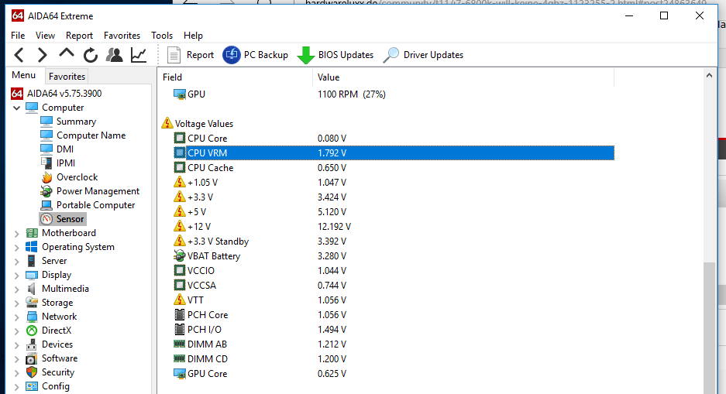Open the Report menu
Image resolution: width=726 pixels, height=394 pixels.
(x=79, y=36)
